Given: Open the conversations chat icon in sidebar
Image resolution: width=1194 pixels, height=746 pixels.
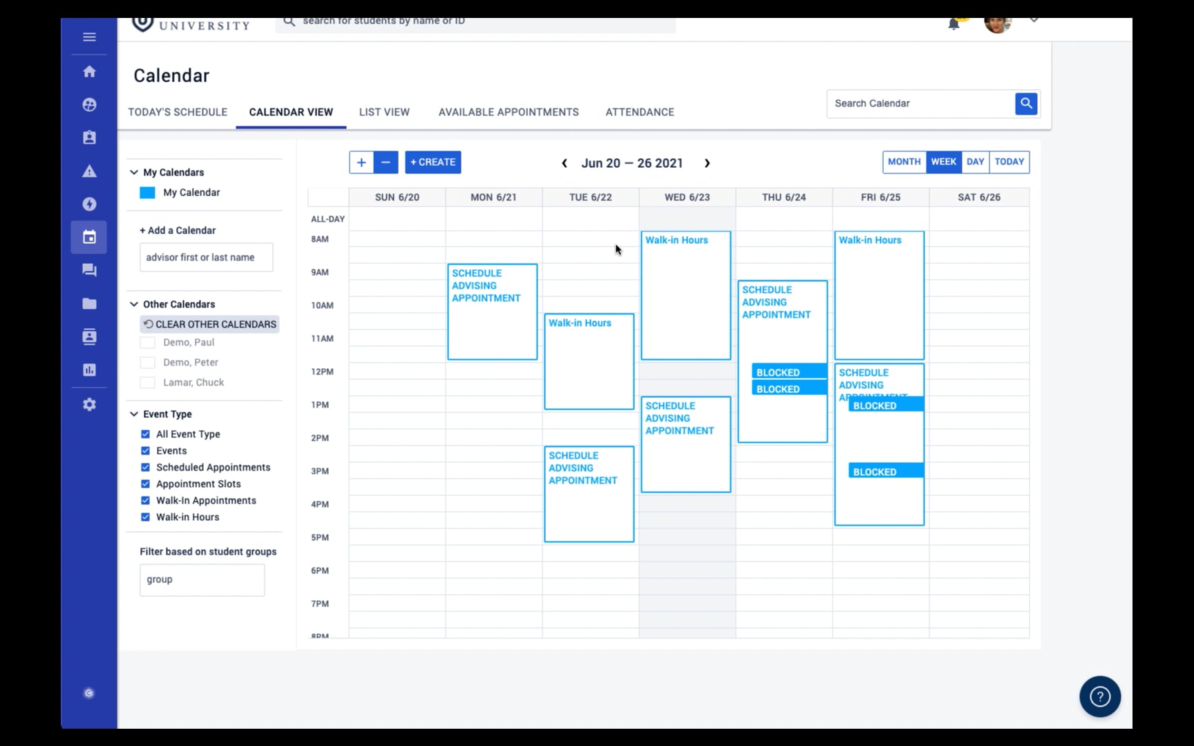Looking at the screenshot, I should (x=89, y=270).
